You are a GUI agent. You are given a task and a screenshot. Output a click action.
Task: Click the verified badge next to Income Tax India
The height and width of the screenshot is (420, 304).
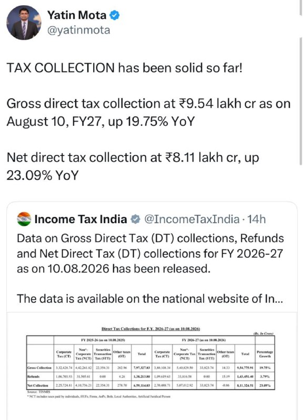135,219
